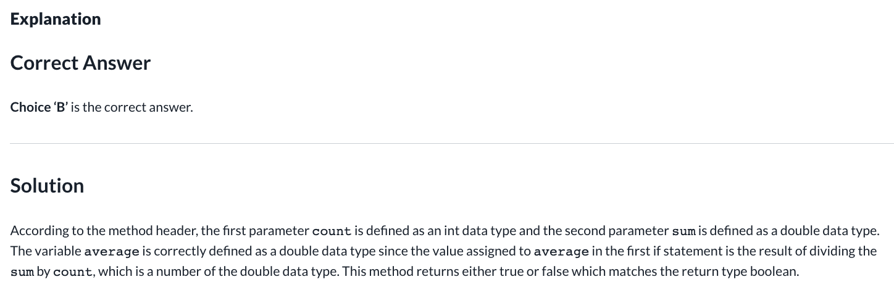Screen dimensions: 894x295
Task: Click the horizontal divider line above Solution
Action: point(452,143)
